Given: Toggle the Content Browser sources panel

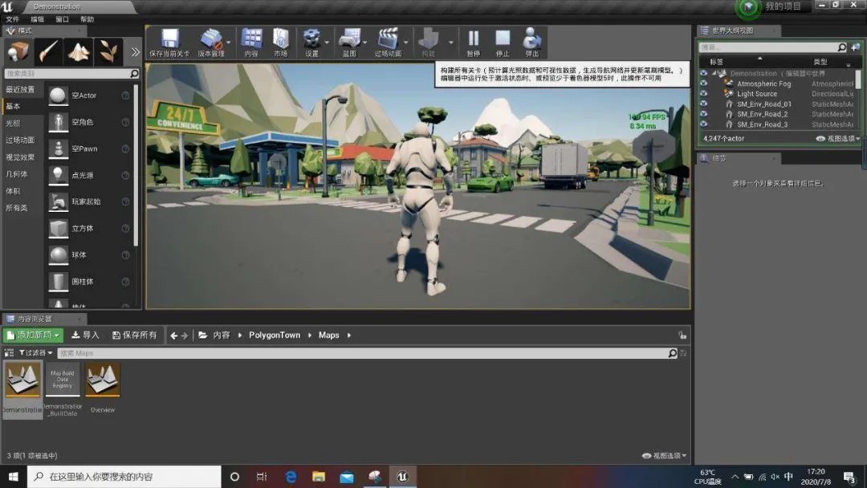Looking at the screenshot, I should [x=9, y=352].
